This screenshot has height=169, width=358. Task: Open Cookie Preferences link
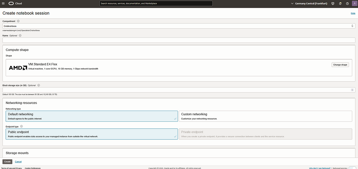click(x=33, y=168)
